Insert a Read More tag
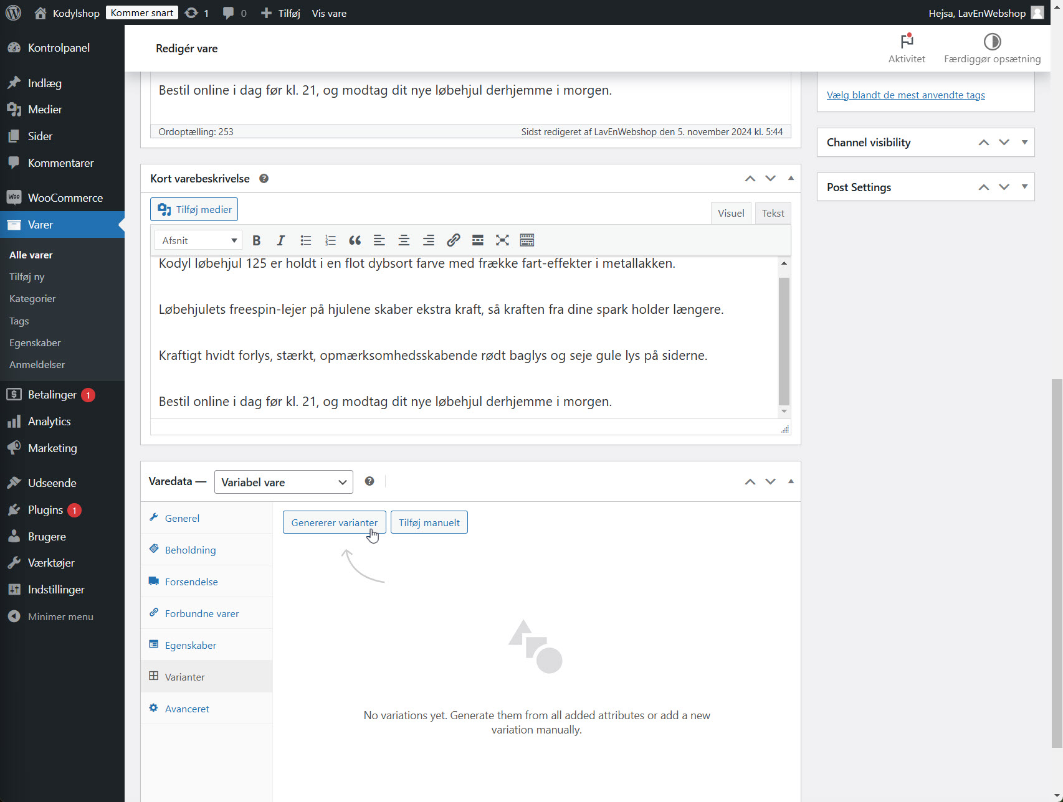This screenshot has height=802, width=1063. pyautogui.click(x=477, y=240)
